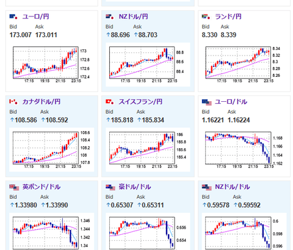
Task: Click the Swiss franc/Yen flag icon
Action: [110, 102]
